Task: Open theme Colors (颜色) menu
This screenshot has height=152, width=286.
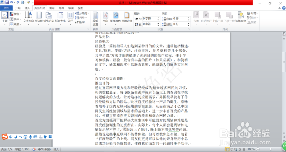Action: click(x=15, y=14)
